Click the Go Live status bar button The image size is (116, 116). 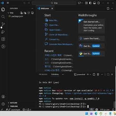105,110
